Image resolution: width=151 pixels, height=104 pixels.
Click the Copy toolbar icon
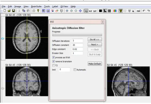24,11
